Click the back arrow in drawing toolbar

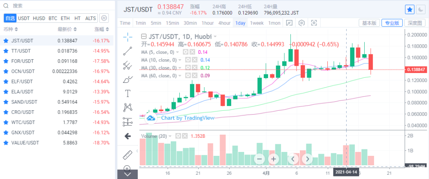tap(127, 136)
